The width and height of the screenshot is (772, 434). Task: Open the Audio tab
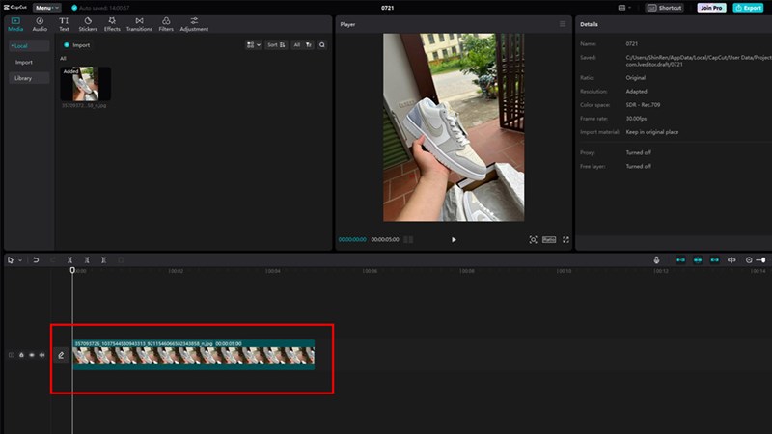(x=40, y=24)
